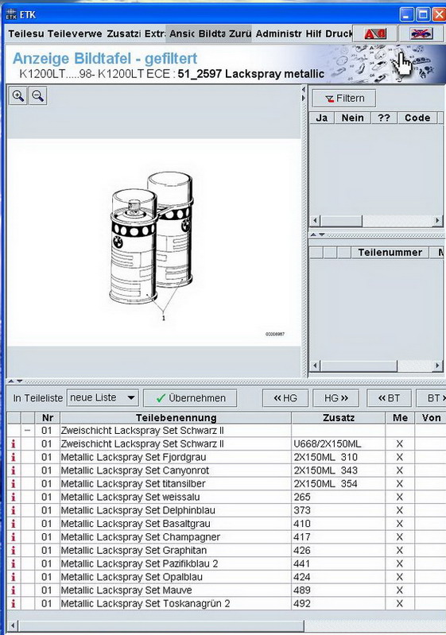Open info for U668 Schwarz II set

pos(14,443)
